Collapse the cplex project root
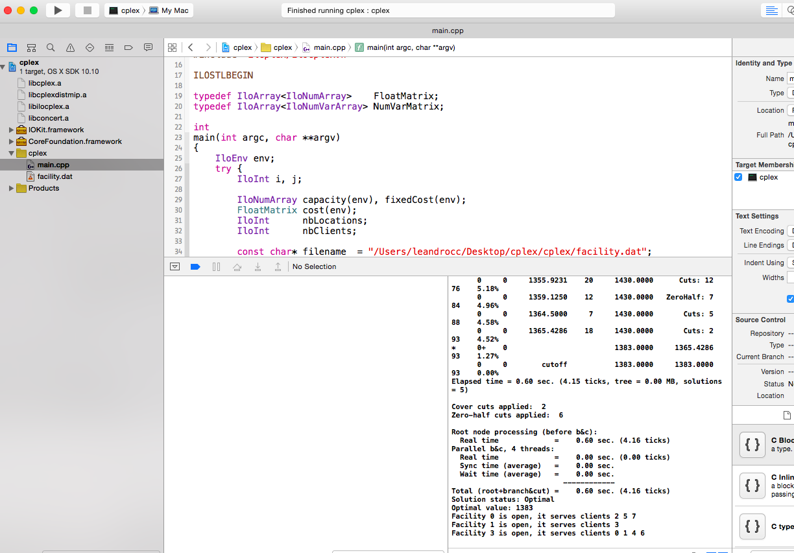The image size is (794, 553). [x=3, y=67]
